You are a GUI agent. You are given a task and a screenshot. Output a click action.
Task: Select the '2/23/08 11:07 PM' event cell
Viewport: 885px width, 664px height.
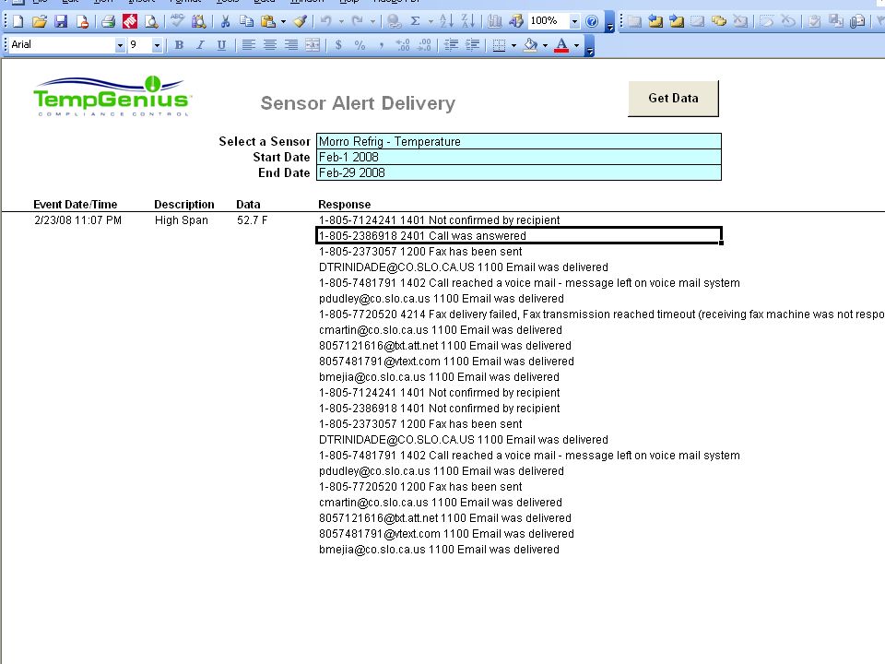[77, 220]
